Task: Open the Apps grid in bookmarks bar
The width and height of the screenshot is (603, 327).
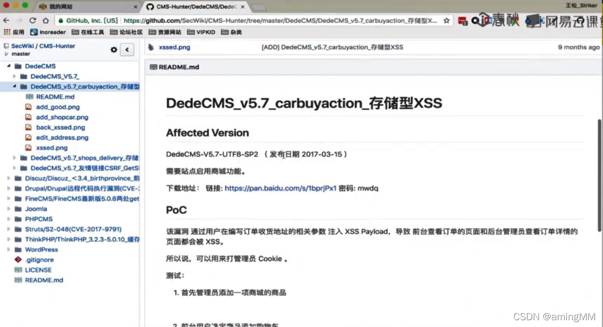Action: (x=14, y=32)
